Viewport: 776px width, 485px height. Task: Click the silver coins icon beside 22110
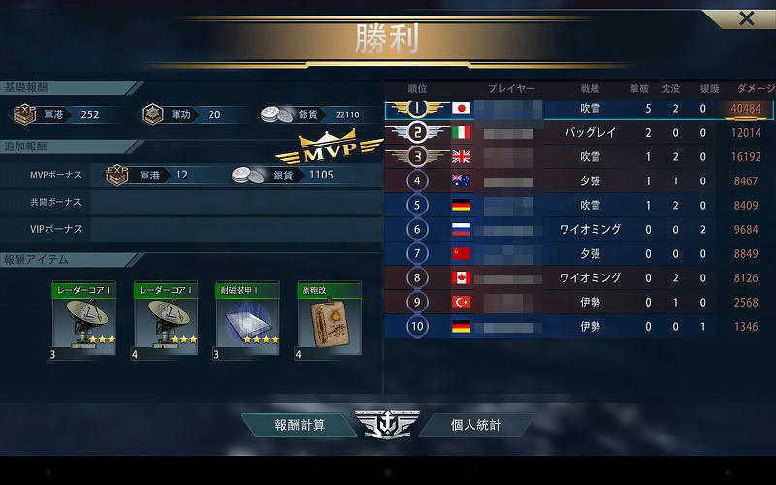pyautogui.click(x=277, y=114)
